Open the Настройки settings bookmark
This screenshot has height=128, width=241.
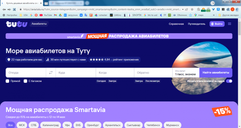pyautogui.click(x=10, y=15)
